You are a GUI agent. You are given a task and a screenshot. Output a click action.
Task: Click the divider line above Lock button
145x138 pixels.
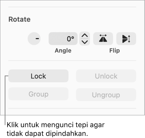pyautogui.click(x=72, y=61)
